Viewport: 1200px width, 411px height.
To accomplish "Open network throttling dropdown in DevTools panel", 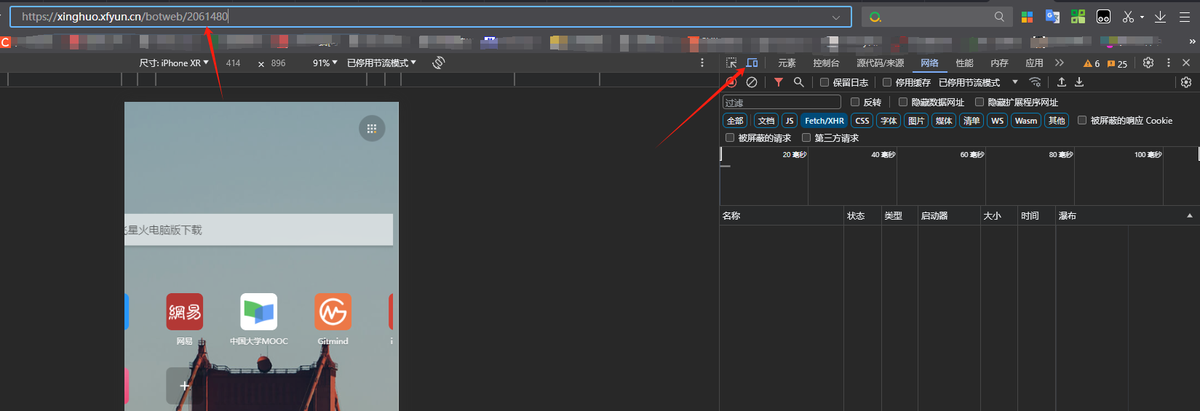I will [x=977, y=82].
